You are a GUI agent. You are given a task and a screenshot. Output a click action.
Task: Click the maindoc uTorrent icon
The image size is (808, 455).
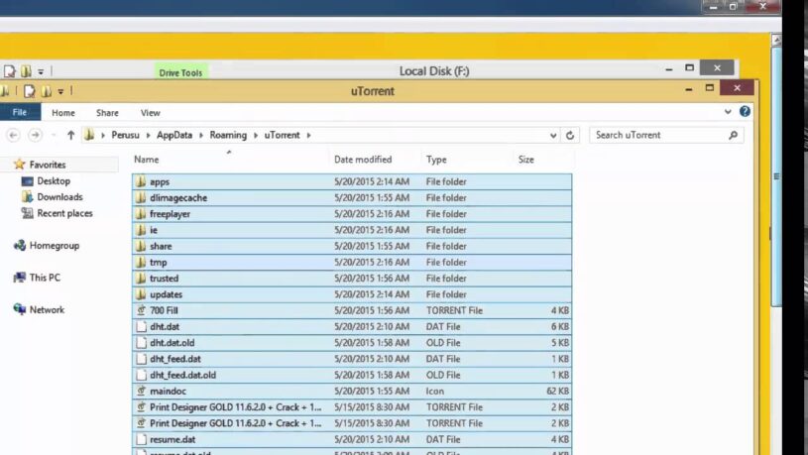pos(141,392)
